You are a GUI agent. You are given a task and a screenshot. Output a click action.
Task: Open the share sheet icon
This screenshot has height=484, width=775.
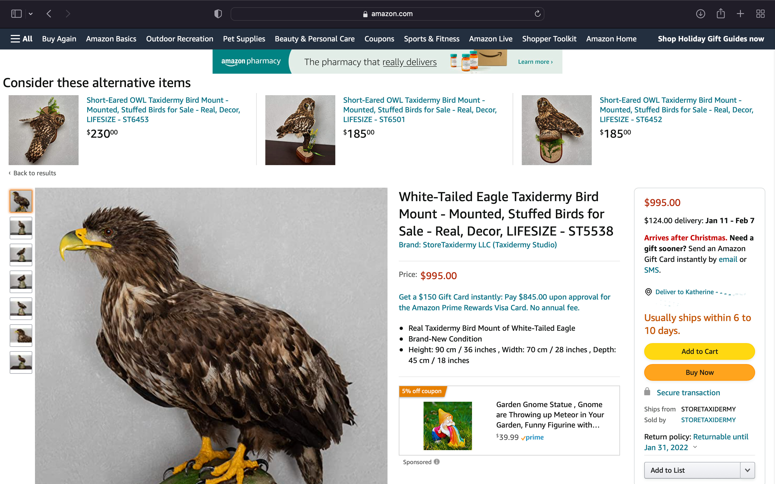point(721,13)
